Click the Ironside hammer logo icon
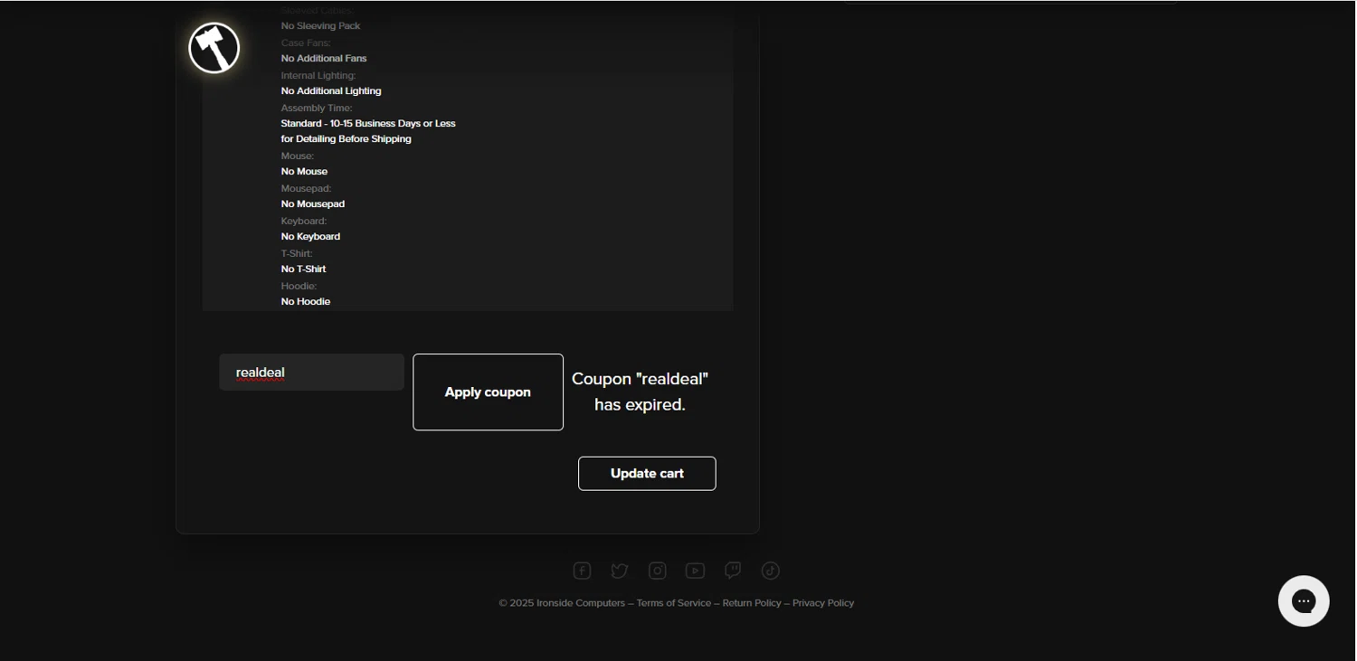This screenshot has height=661, width=1357. (214, 48)
